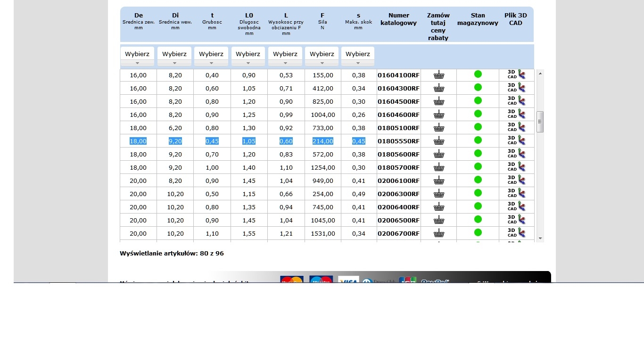Click basket icon for 01604300RF
The width and height of the screenshot is (644, 362).
439,88
